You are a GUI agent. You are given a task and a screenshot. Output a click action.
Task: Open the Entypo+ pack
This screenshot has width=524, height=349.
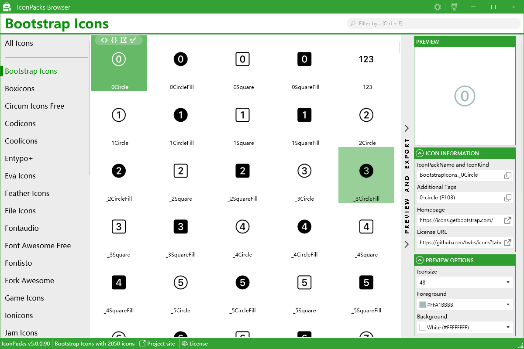click(x=45, y=158)
